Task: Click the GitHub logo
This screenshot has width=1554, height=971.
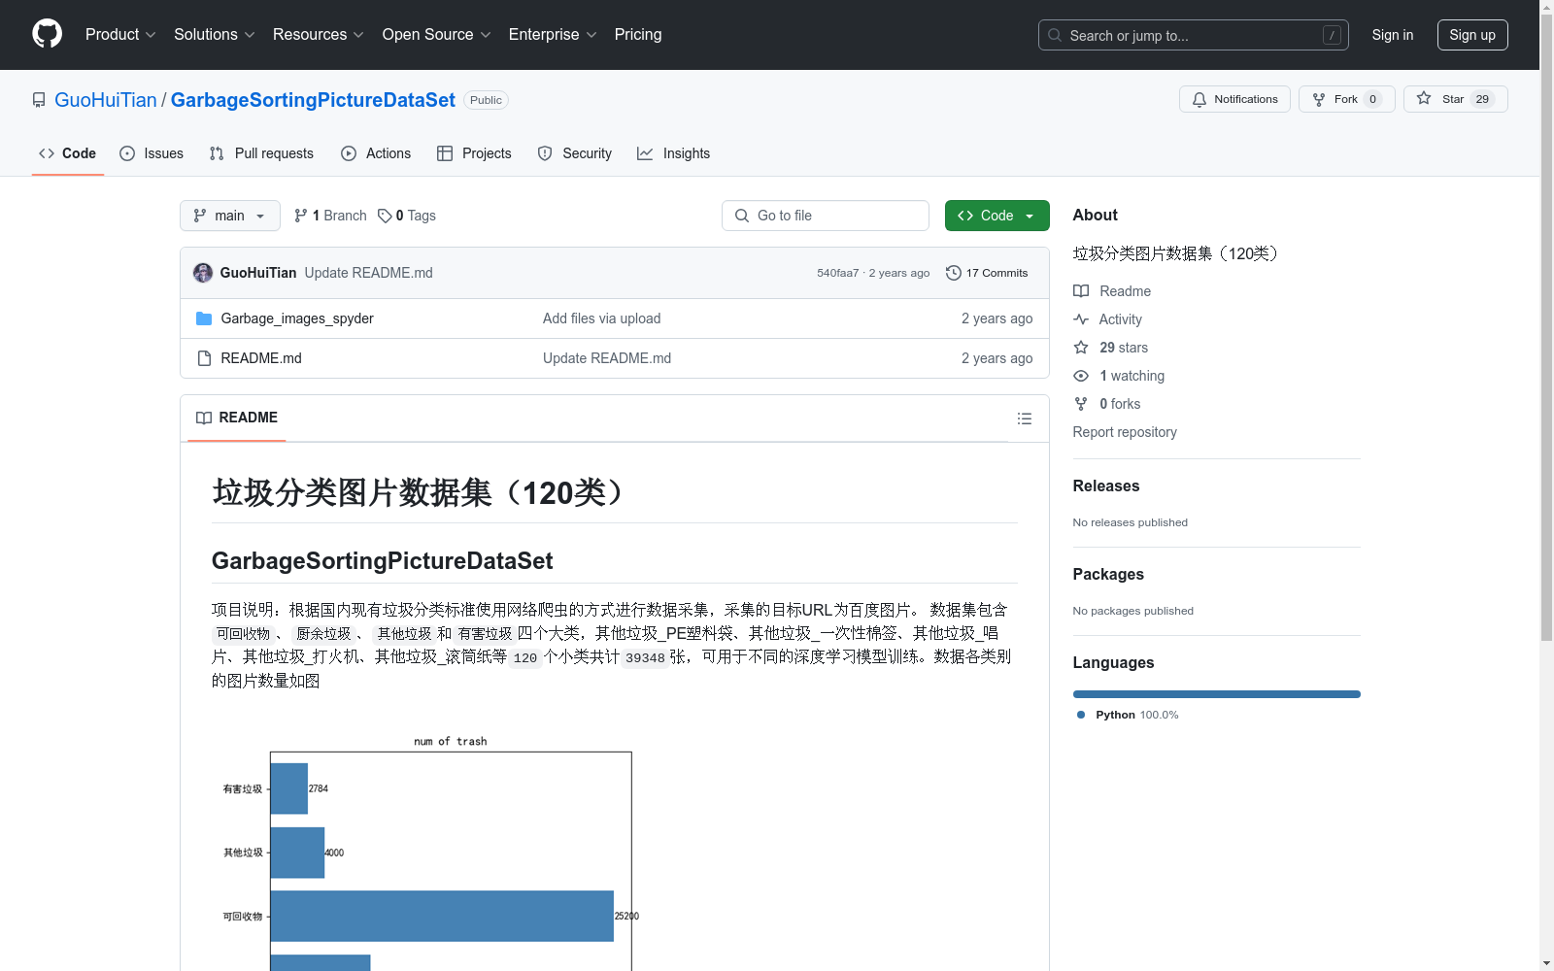Action: pos(47,34)
